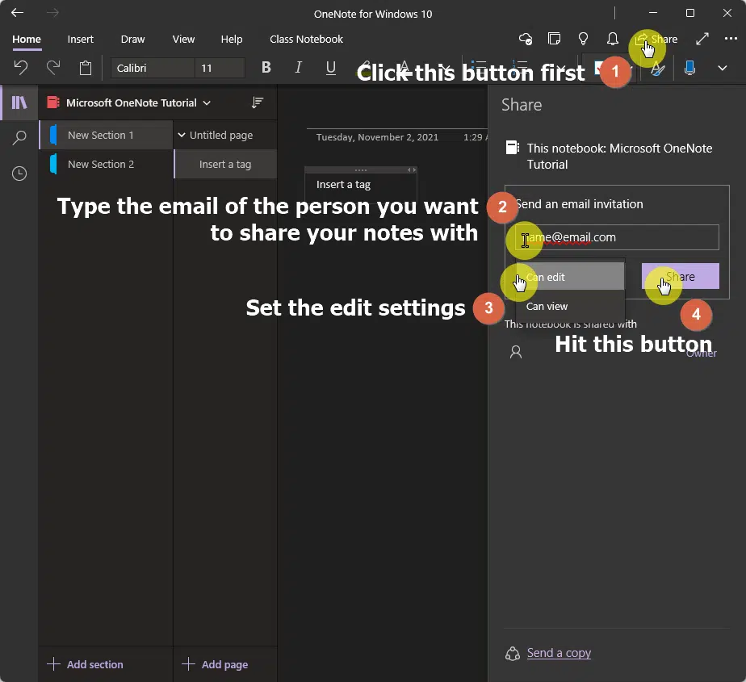Screen dimensions: 746x682
Task: Open the View tab
Action: pyautogui.click(x=183, y=39)
